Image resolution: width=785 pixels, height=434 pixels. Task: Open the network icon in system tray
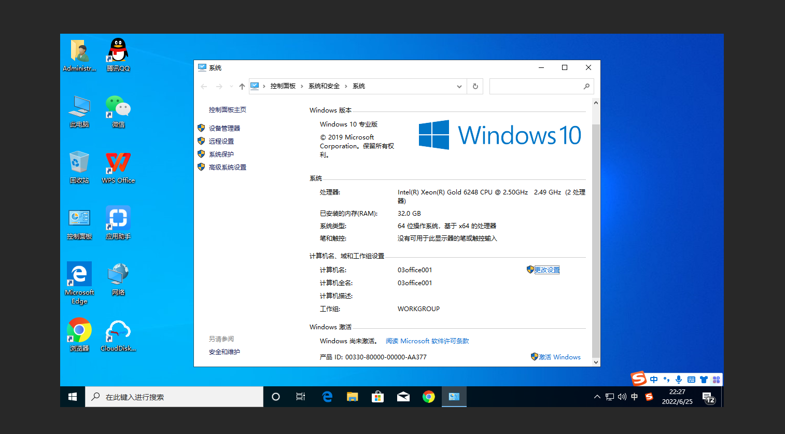click(x=610, y=397)
